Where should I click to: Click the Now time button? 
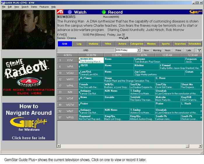coord(146,50)
